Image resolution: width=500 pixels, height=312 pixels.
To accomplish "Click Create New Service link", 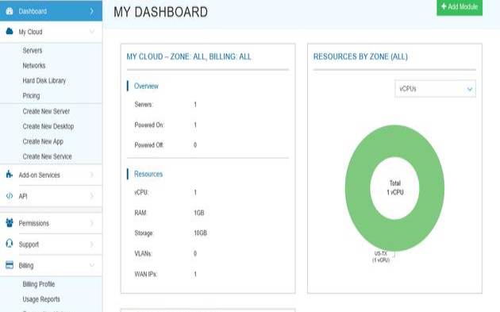I will pos(47,156).
